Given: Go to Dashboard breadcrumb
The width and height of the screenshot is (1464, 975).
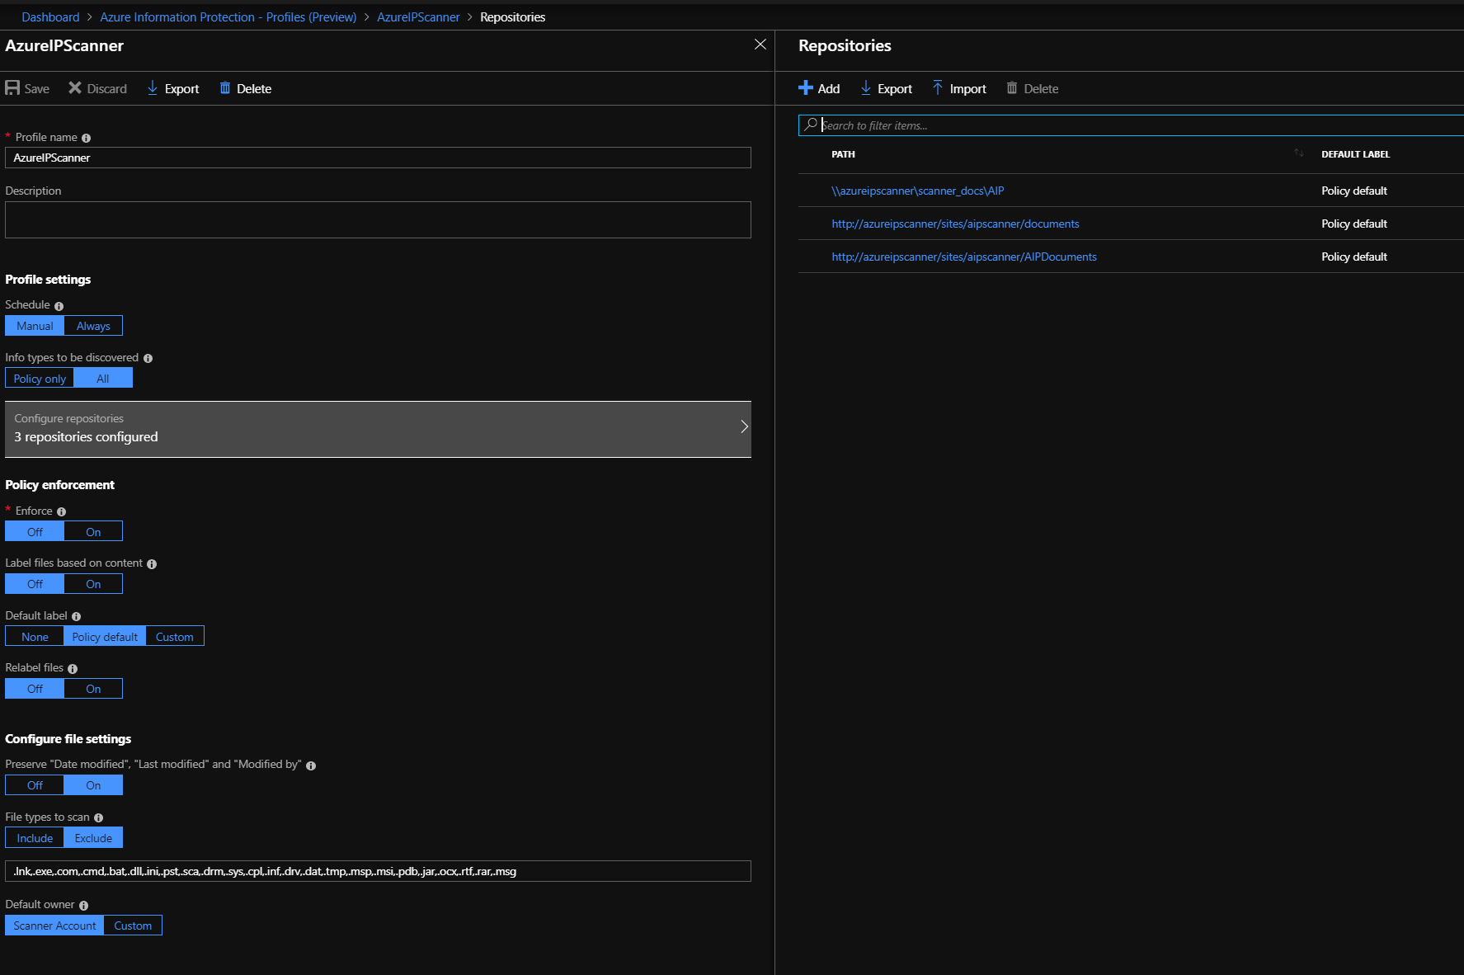Looking at the screenshot, I should (x=50, y=17).
